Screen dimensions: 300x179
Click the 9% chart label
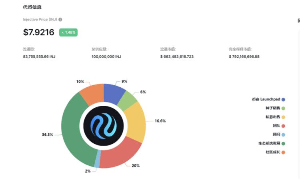click(124, 81)
